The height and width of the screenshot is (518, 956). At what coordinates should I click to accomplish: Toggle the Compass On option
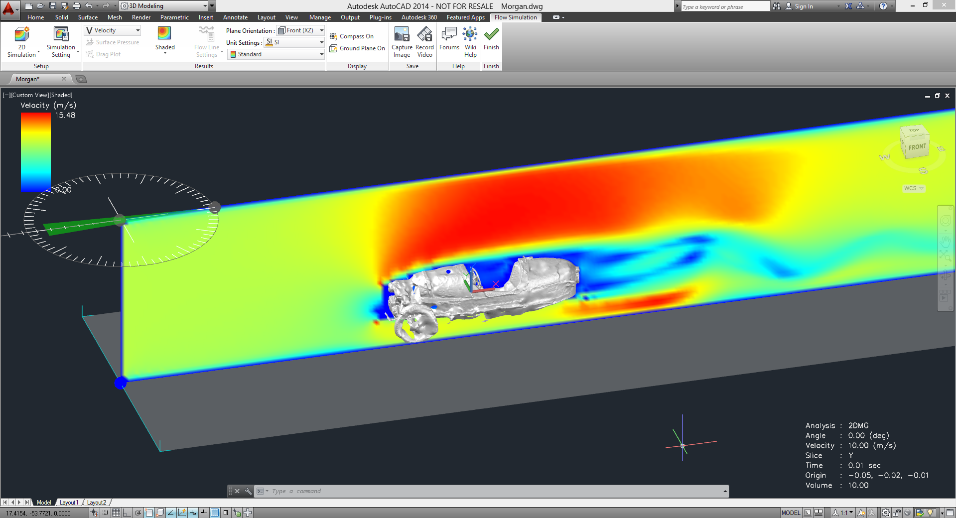[352, 36]
